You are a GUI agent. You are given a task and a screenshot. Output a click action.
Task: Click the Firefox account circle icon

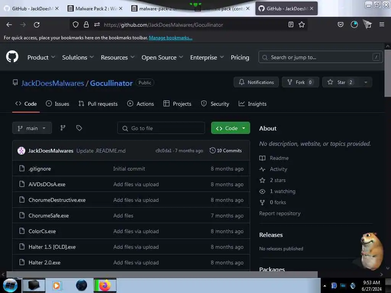(x=354, y=24)
